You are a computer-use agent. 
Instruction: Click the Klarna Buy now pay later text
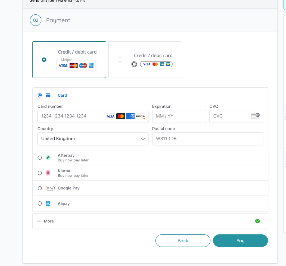pyautogui.click(x=73, y=176)
